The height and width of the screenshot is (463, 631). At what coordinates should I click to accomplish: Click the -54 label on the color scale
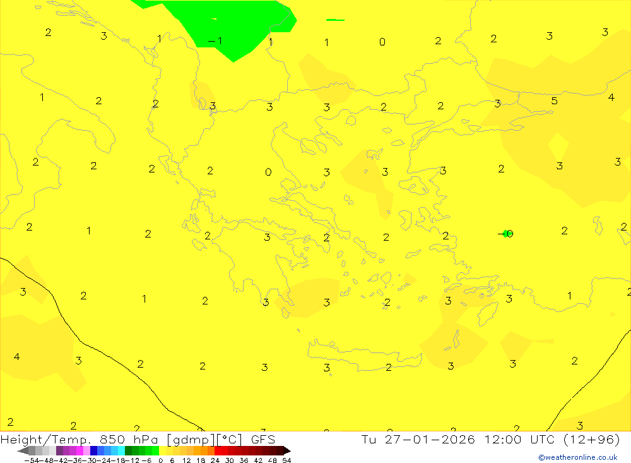(x=32, y=460)
